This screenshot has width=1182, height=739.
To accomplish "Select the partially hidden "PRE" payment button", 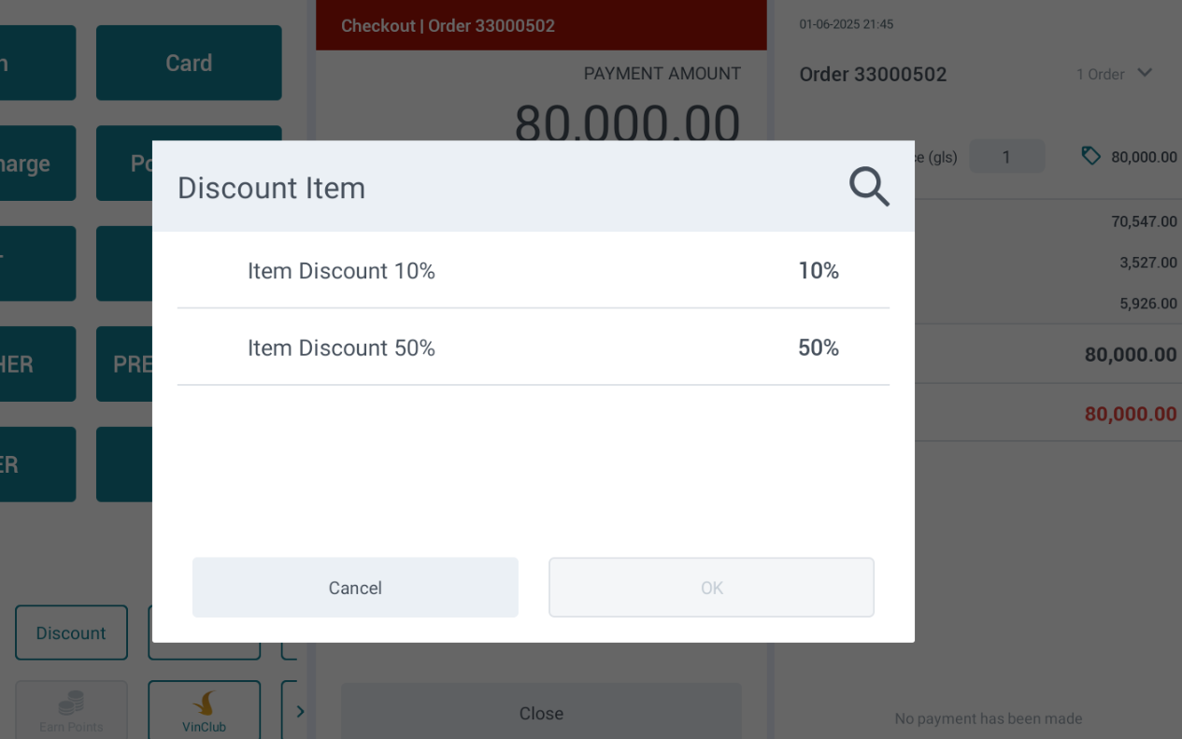I will point(124,364).
